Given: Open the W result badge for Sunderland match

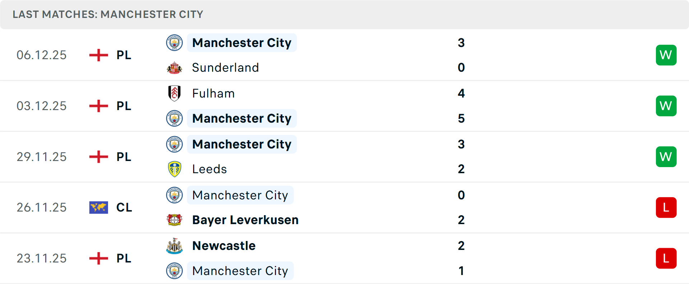Looking at the screenshot, I should pyautogui.click(x=666, y=55).
